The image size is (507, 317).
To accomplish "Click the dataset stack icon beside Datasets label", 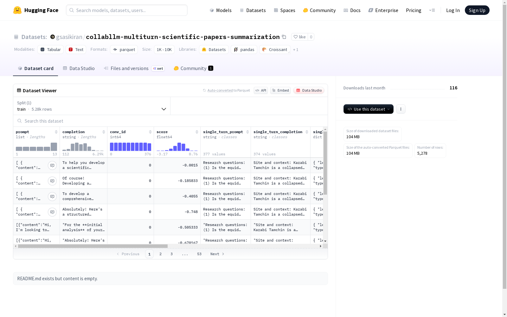I will click(16, 37).
